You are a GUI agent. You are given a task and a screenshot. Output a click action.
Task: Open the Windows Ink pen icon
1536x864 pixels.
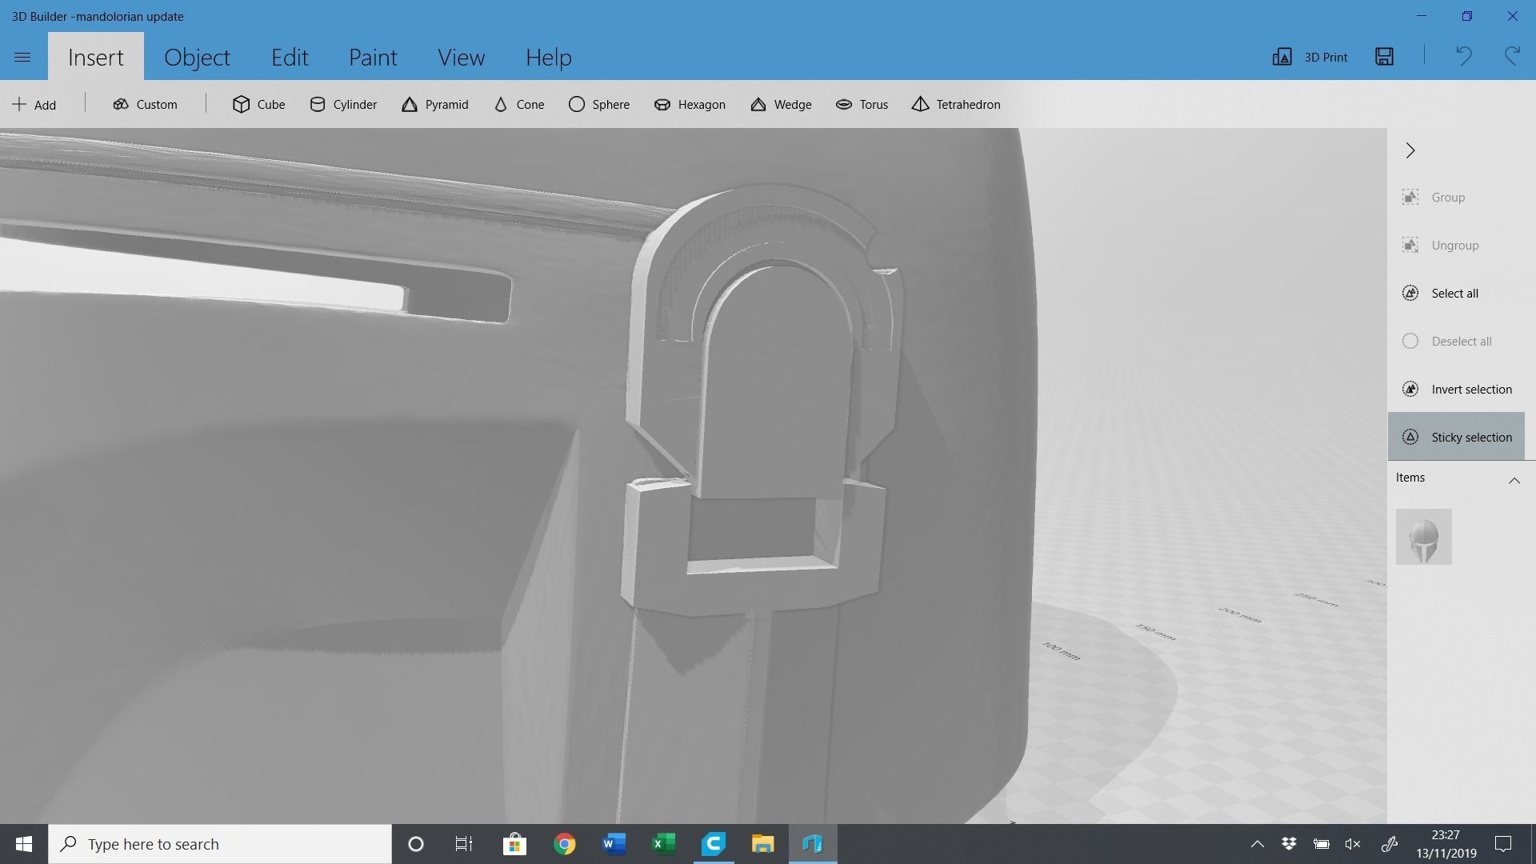(x=1389, y=844)
